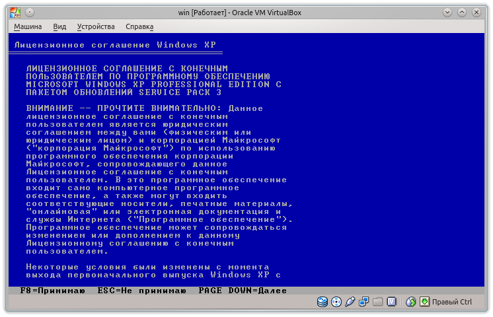Click the virtualization CPU chip indicator

click(391, 302)
